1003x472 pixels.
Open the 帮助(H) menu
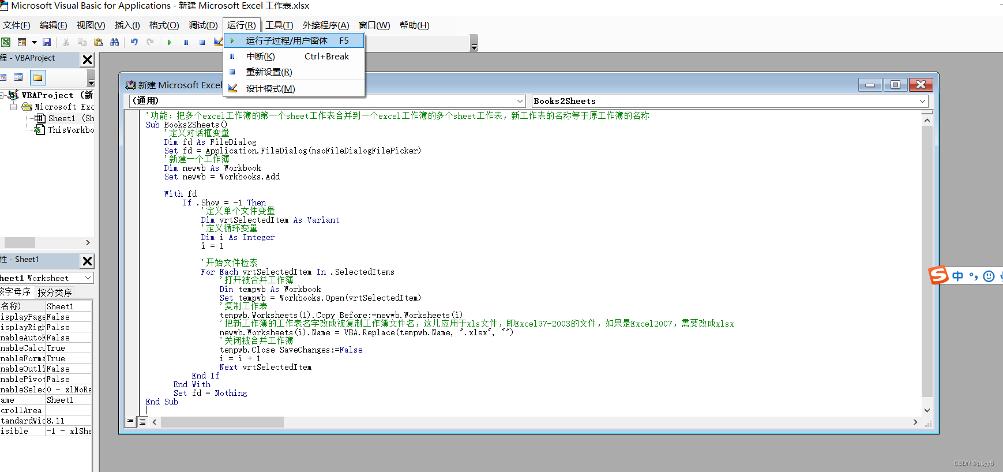[414, 25]
